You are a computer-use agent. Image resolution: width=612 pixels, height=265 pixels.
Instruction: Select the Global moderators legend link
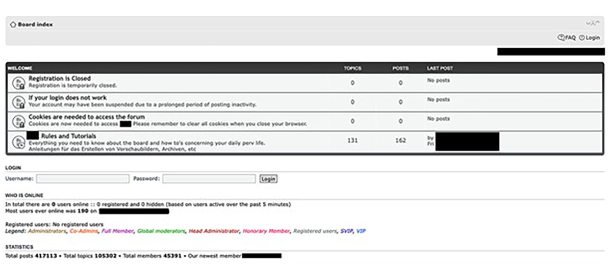click(x=161, y=231)
